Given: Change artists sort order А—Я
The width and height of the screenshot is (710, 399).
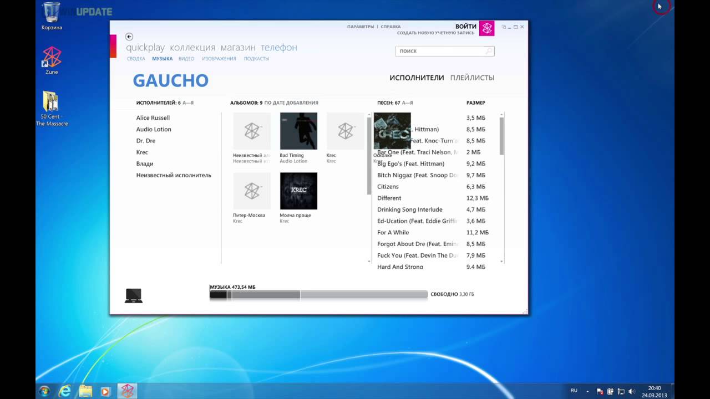Looking at the screenshot, I should point(188,103).
